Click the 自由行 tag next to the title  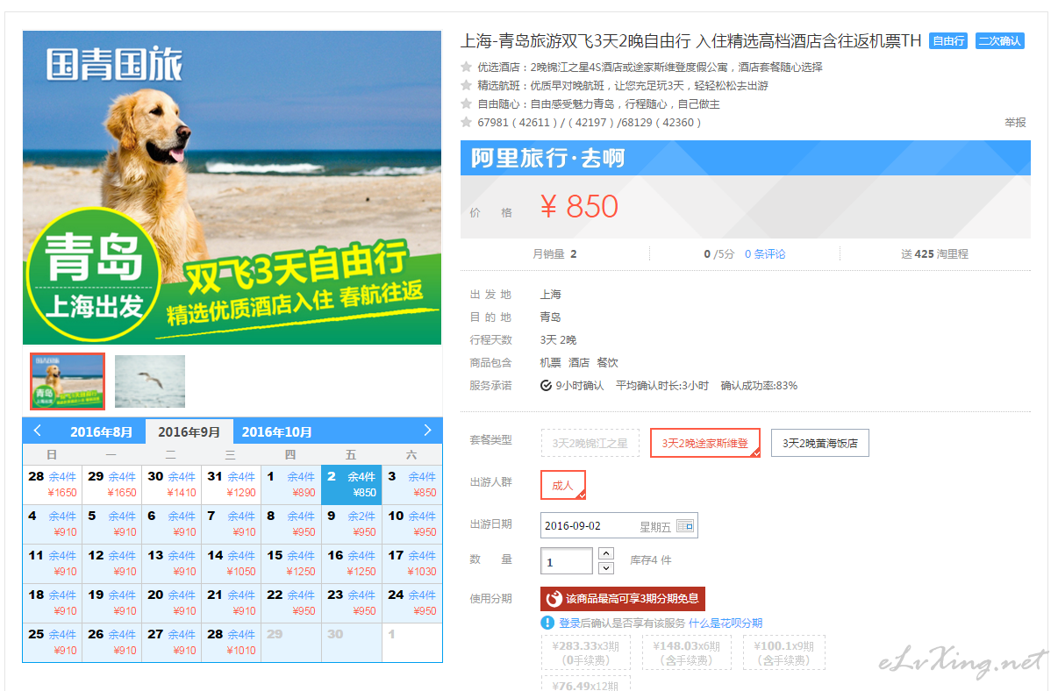[x=948, y=40]
